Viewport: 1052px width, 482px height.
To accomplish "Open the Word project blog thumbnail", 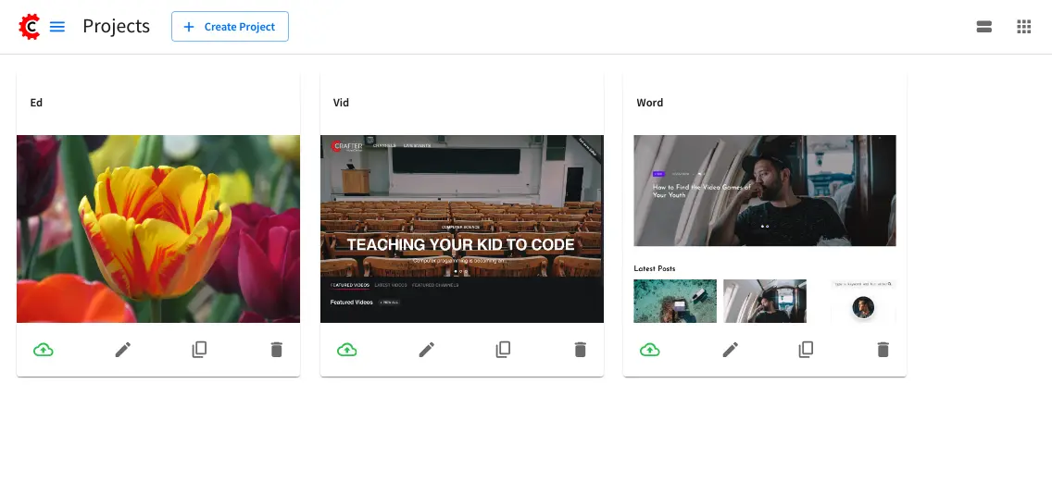I will [x=765, y=229].
